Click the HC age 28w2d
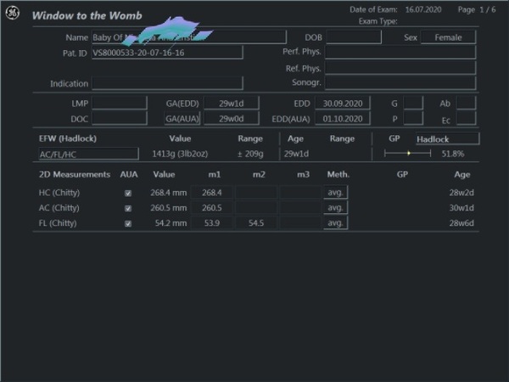The width and height of the screenshot is (509, 382). coord(461,193)
